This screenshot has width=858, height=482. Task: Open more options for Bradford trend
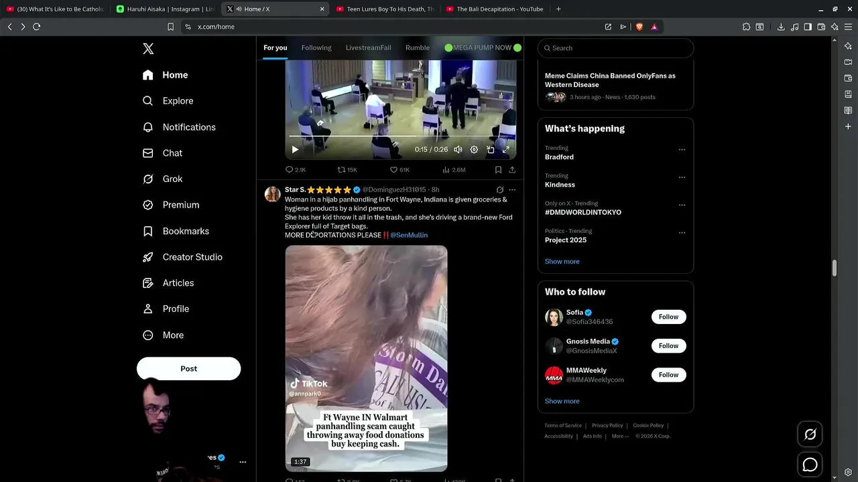click(x=682, y=150)
